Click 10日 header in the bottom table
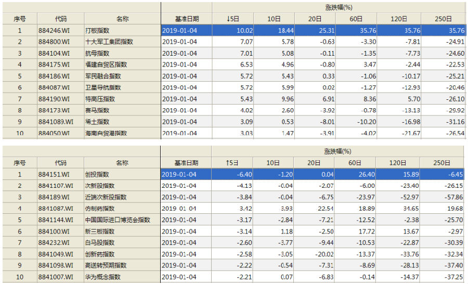 273,163
